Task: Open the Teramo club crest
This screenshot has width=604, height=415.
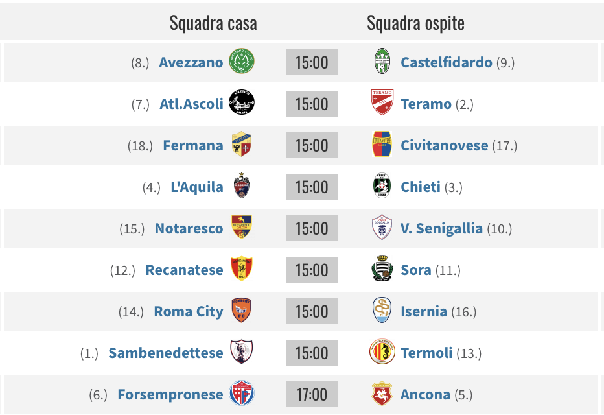Action: tap(382, 104)
